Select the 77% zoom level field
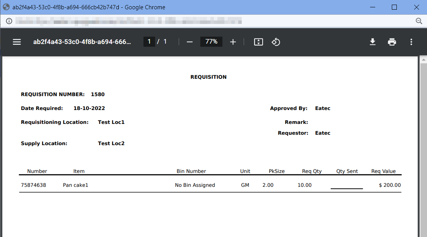Image resolution: width=427 pixels, height=237 pixels. (x=211, y=42)
